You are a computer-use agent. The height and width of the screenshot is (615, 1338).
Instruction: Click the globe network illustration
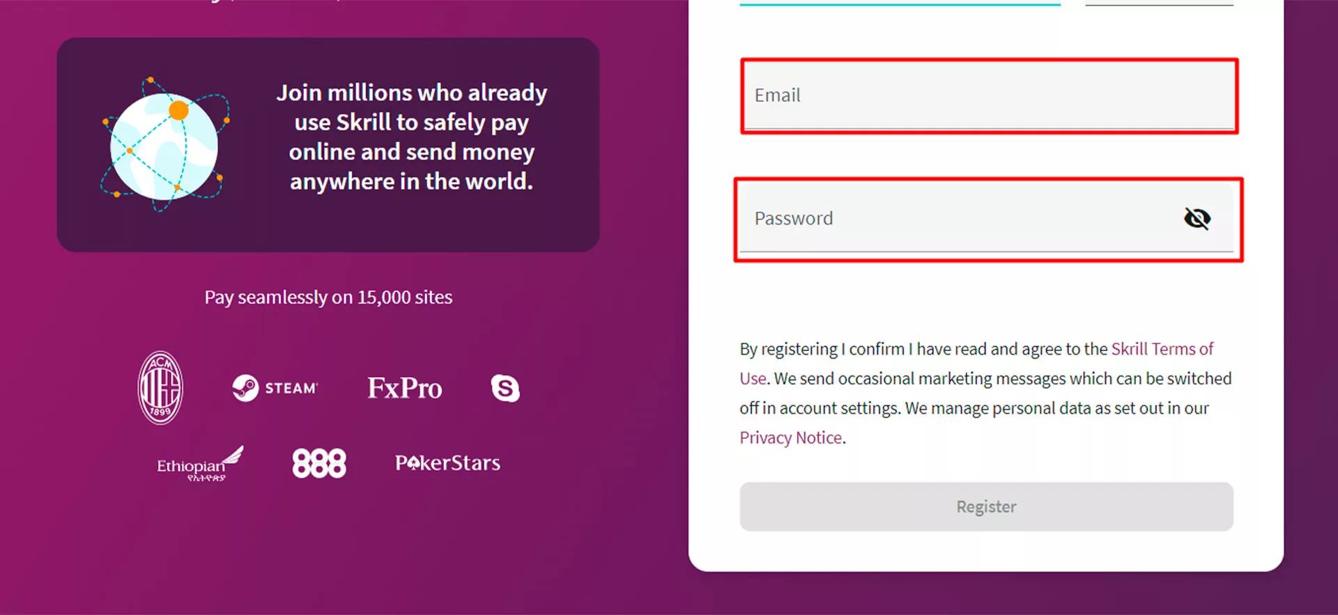pyautogui.click(x=164, y=145)
